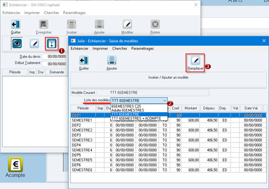Open Paramétrages menu in DA VINCI window
Screen dimensions: 269x189
click(x=74, y=13)
